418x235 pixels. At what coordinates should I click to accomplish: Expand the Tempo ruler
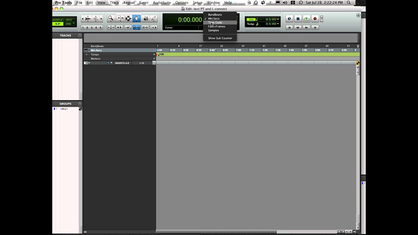click(87, 55)
